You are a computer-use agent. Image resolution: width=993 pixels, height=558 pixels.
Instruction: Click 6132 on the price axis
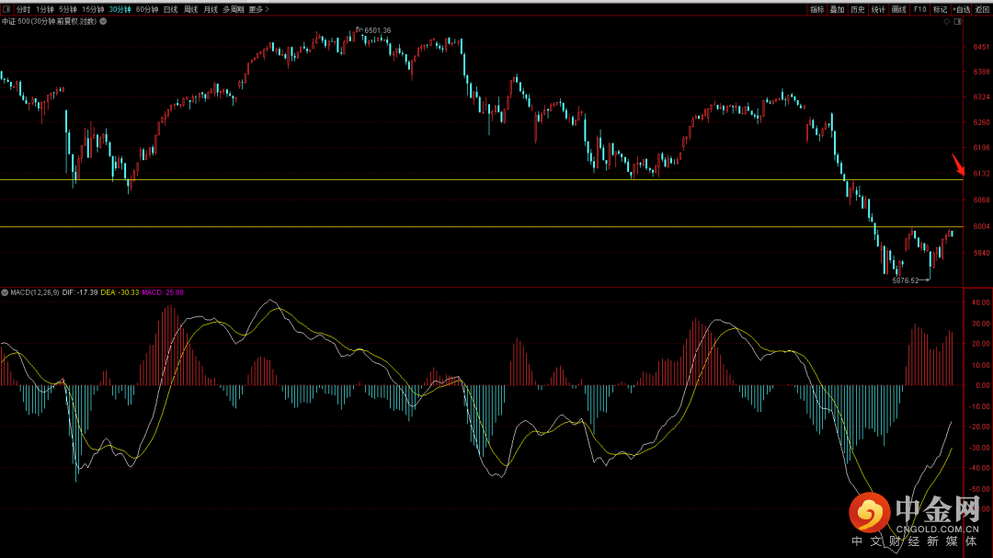[x=981, y=174]
